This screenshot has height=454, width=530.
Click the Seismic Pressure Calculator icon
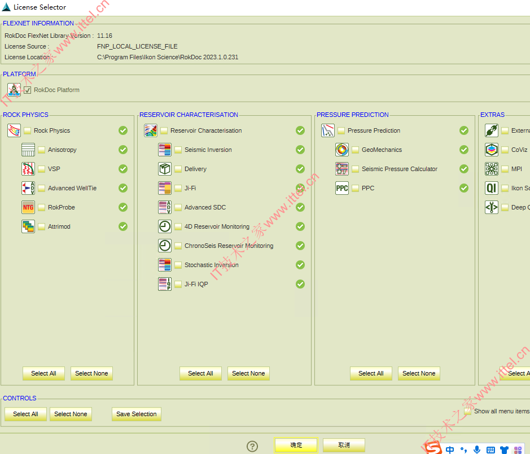click(x=341, y=169)
